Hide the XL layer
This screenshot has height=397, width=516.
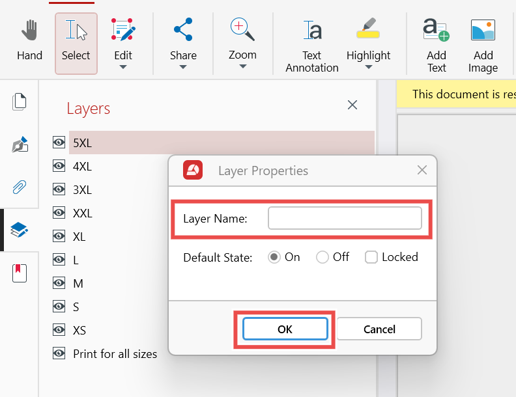pyautogui.click(x=59, y=236)
